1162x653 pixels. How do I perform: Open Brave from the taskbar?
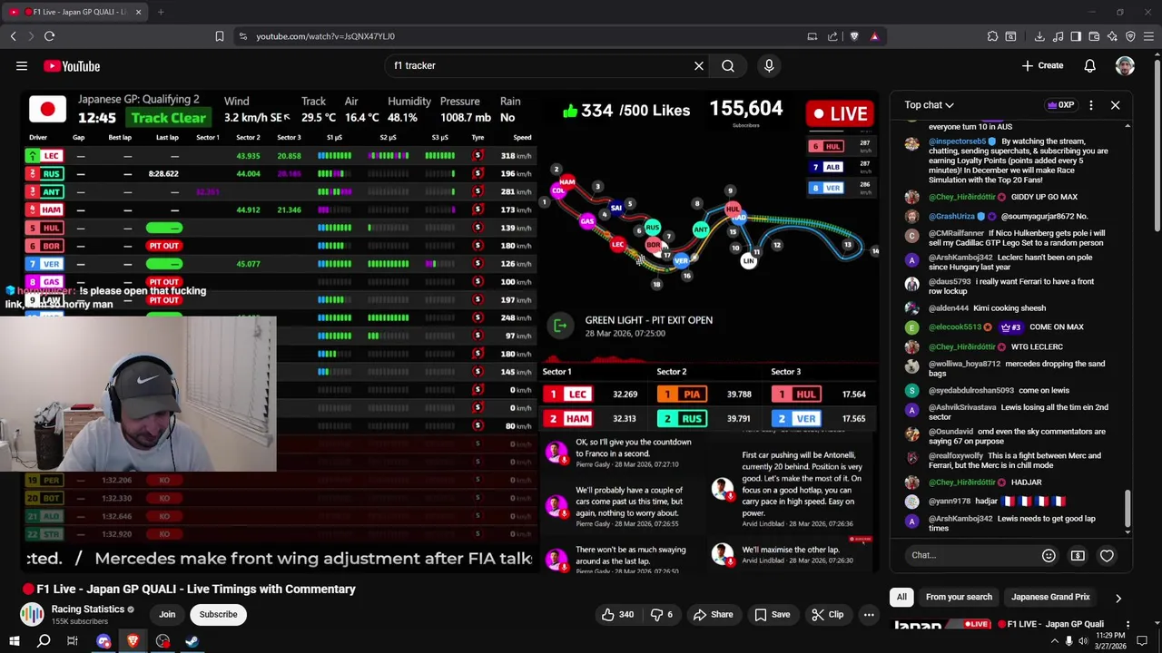(133, 641)
